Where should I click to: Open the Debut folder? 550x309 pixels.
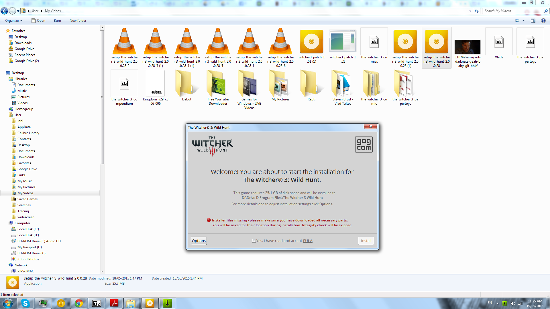coord(187,86)
